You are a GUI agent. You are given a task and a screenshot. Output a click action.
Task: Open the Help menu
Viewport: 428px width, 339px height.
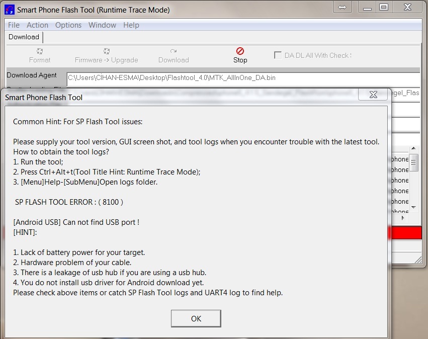(131, 25)
